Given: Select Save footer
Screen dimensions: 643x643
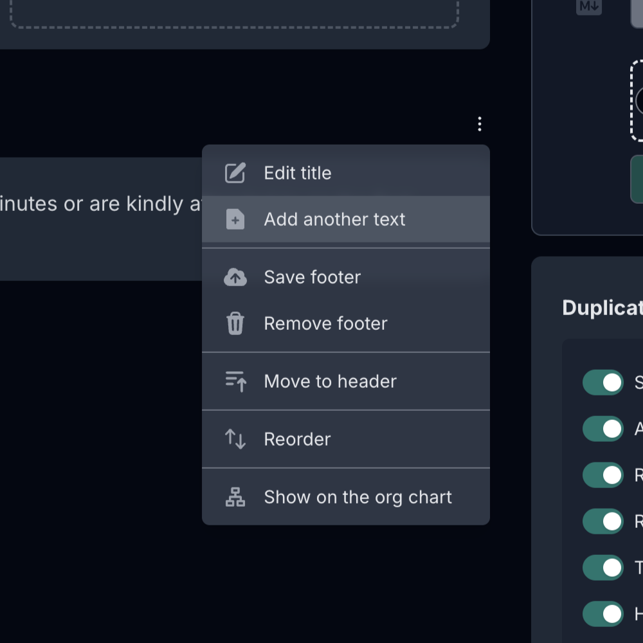Looking at the screenshot, I should click(346, 277).
